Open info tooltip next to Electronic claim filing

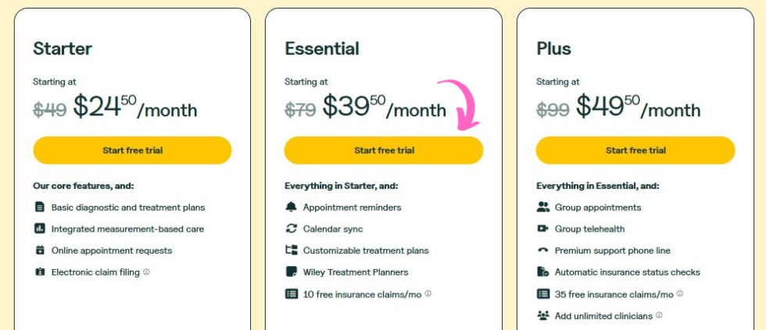coord(146,272)
